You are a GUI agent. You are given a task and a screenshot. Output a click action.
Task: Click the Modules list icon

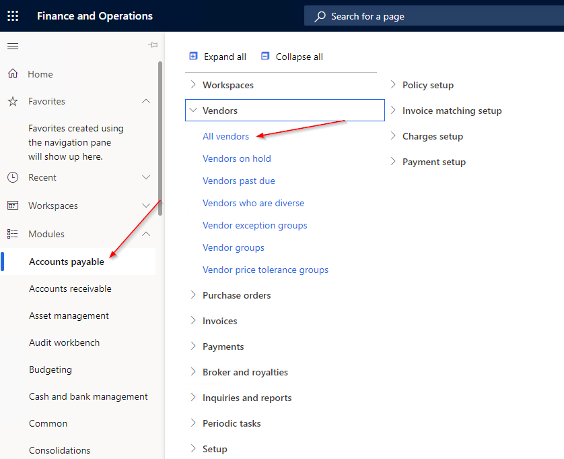pos(12,234)
